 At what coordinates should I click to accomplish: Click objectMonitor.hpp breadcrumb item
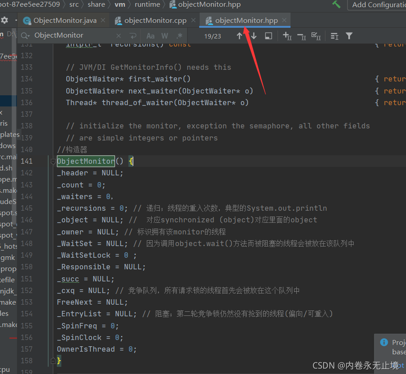click(205, 4)
